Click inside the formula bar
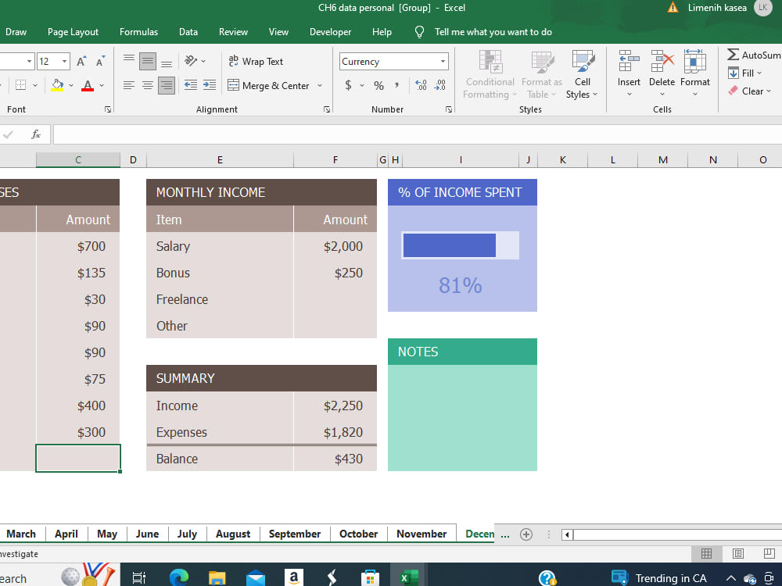 click(418, 134)
